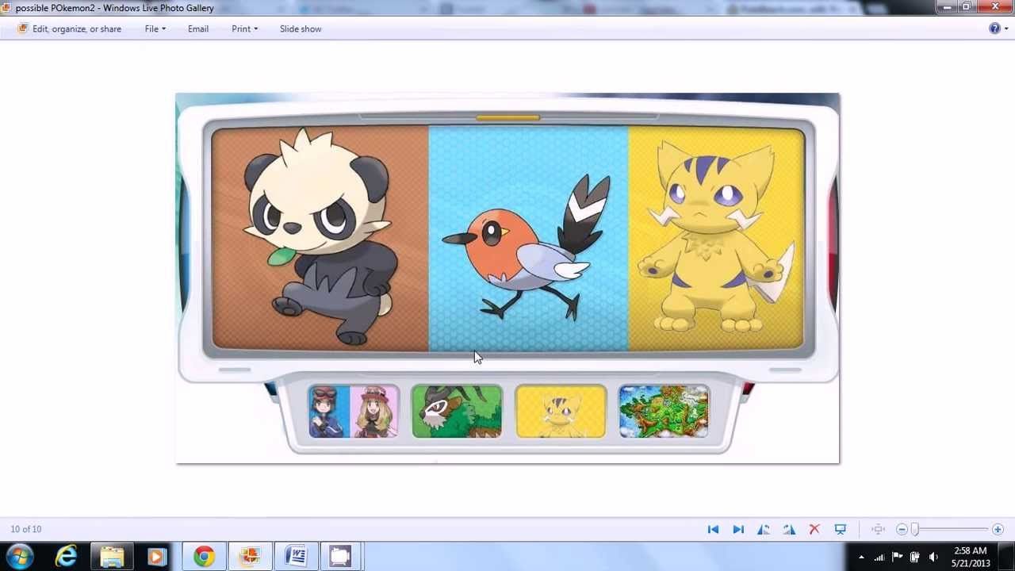Advance to the next photo
This screenshot has width=1015, height=571.
pyautogui.click(x=738, y=530)
